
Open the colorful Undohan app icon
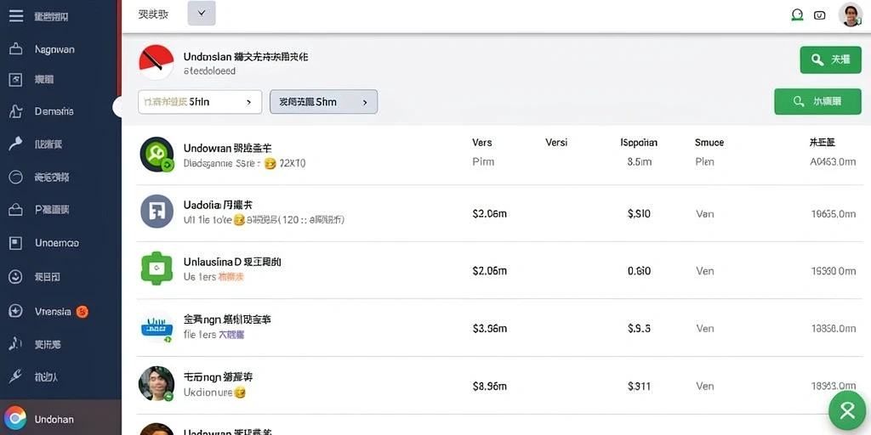tap(15, 418)
